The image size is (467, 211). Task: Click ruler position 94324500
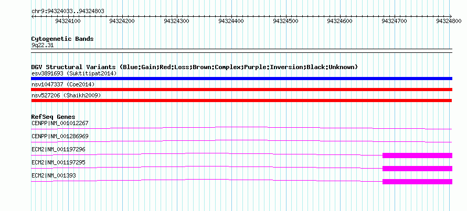pos(285,21)
